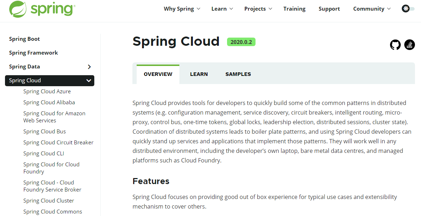Open Spring Cloud Bus
The height and width of the screenshot is (216, 421).
point(44,132)
